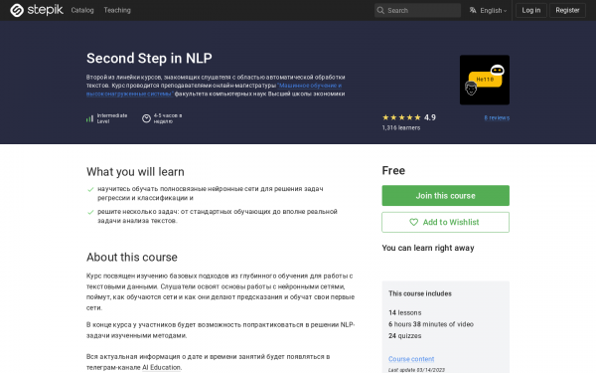Open the Teaching menu item
Image resolution: width=596 pixels, height=373 pixels.
117,10
